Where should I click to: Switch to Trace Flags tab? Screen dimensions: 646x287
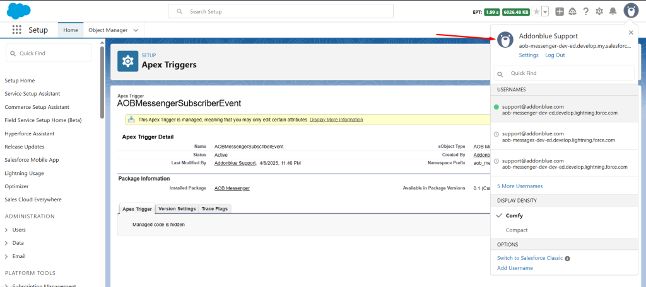point(215,209)
